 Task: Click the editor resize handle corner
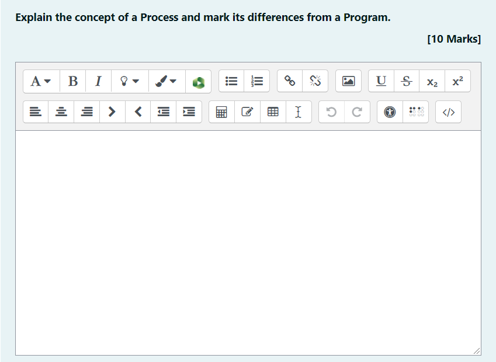[x=477, y=351]
